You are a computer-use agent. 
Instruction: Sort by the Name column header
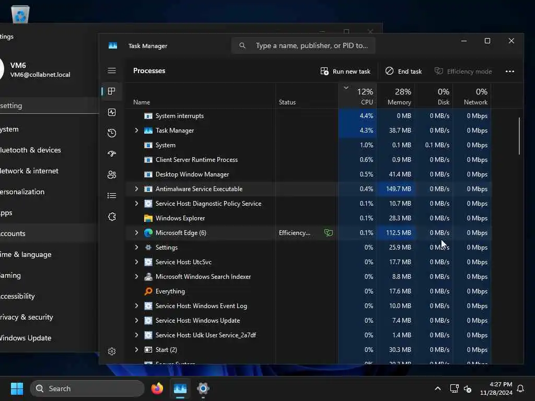pyautogui.click(x=201, y=96)
